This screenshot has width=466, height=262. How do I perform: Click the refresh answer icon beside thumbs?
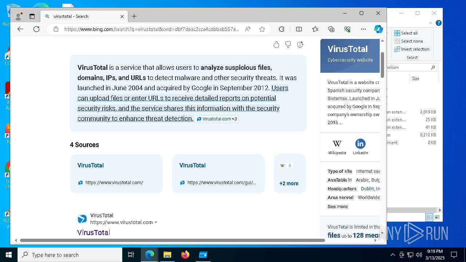tap(300, 44)
